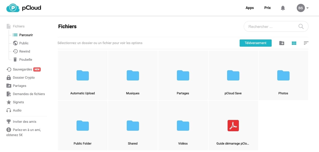Select the Partages folder icon in grid
This screenshot has height=152, width=319.
pos(183,75)
